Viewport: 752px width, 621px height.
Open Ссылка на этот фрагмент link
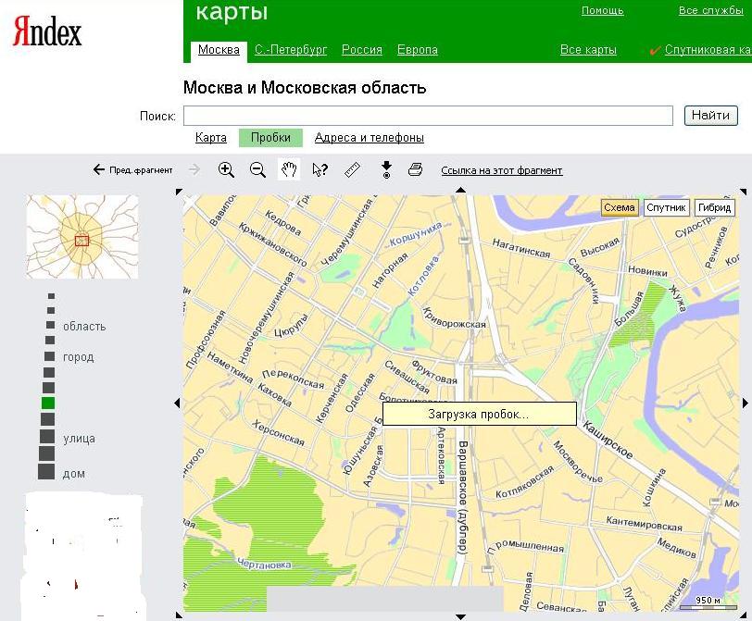501,170
